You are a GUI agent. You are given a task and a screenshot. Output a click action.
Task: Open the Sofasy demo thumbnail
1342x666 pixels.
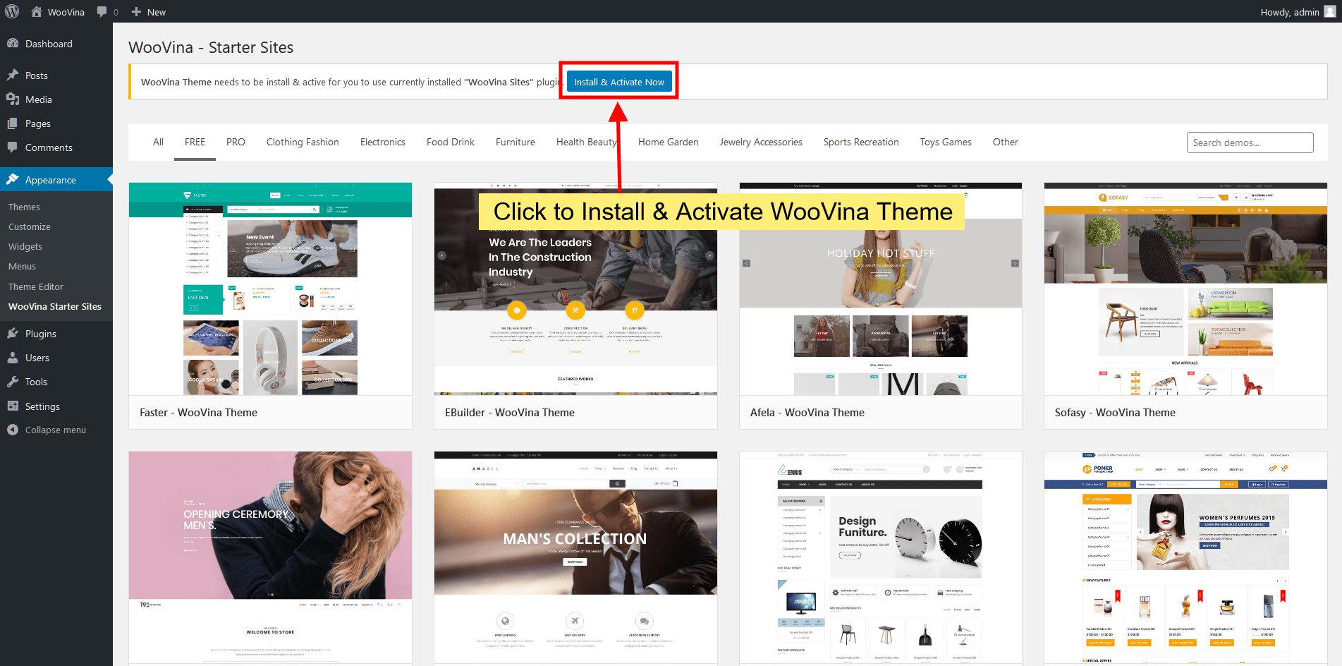coord(1185,289)
